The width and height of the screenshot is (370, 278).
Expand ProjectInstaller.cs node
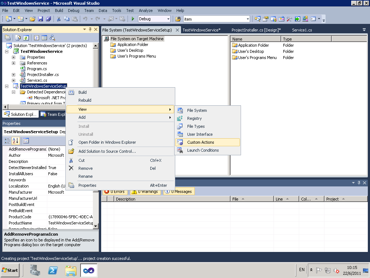pos(14,75)
